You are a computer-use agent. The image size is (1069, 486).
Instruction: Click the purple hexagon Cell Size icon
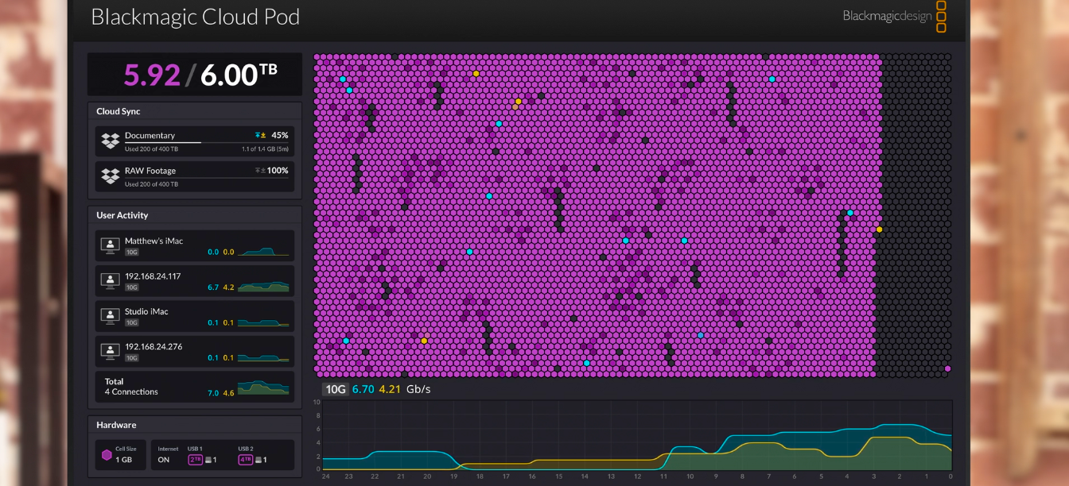click(107, 455)
